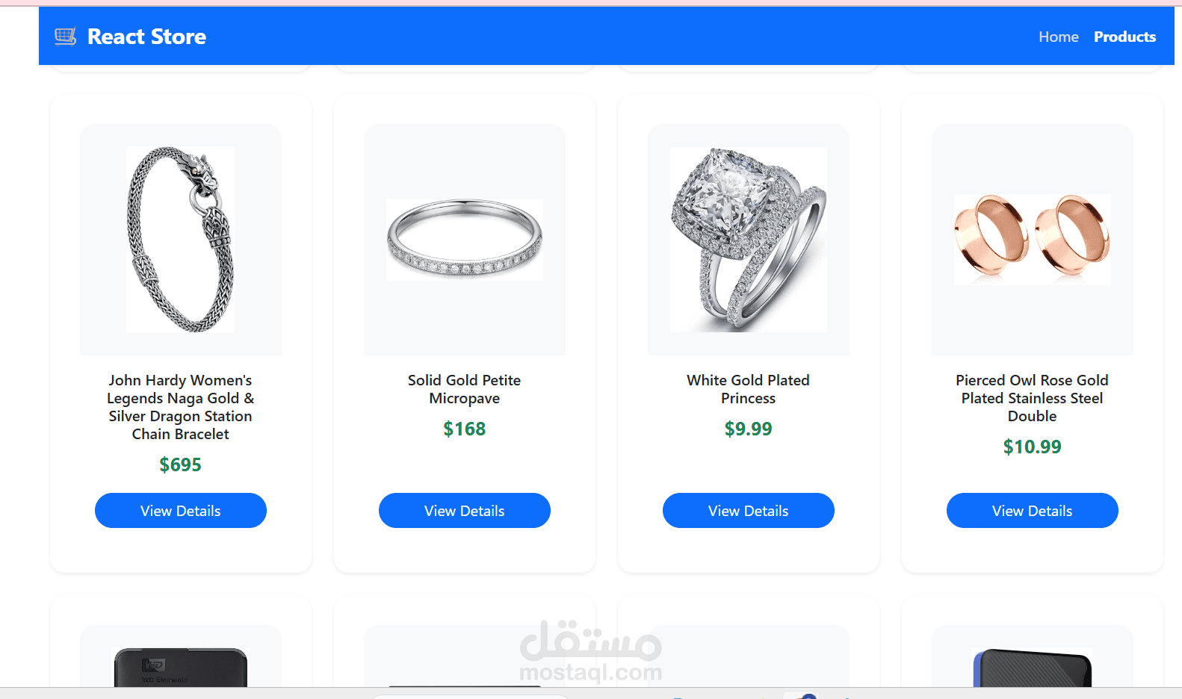
Task: Click the John Hardy Women's Legends title
Action: pyautogui.click(x=181, y=407)
